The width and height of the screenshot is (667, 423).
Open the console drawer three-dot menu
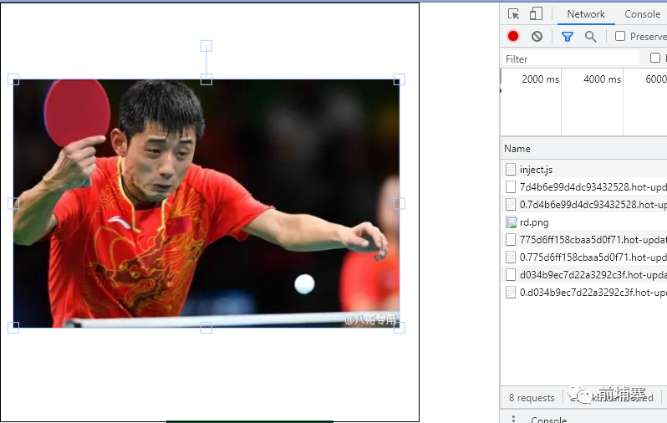(513, 419)
